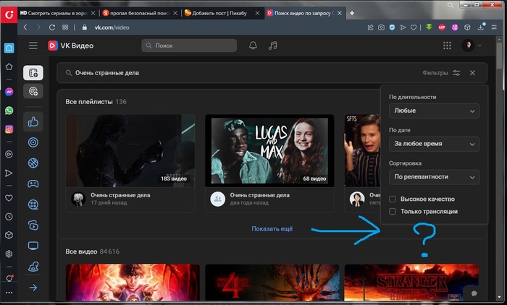Screen dimensions: 507x305
Task: Open the За любое время date dropdown
Action: (434, 144)
